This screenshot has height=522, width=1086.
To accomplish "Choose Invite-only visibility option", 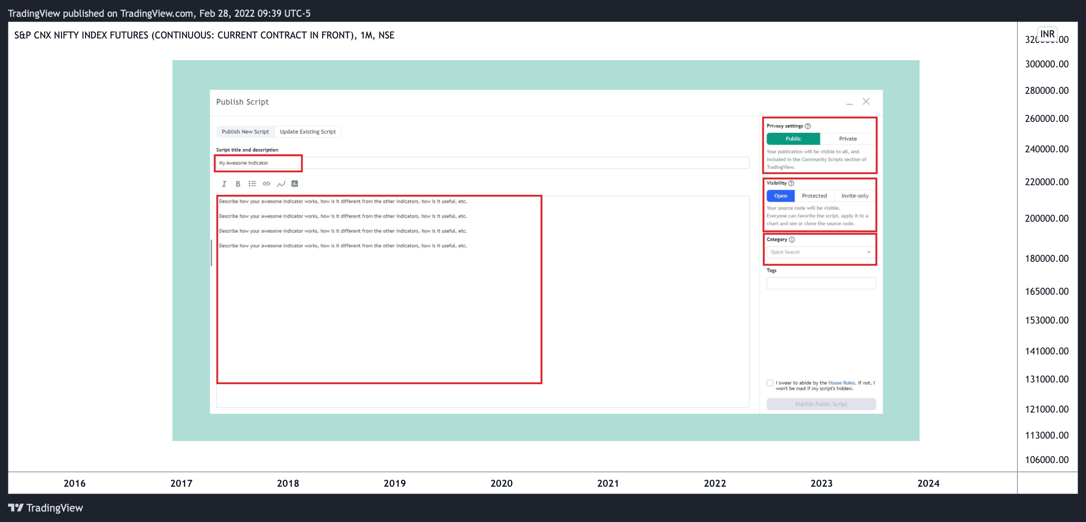I will 855,196.
